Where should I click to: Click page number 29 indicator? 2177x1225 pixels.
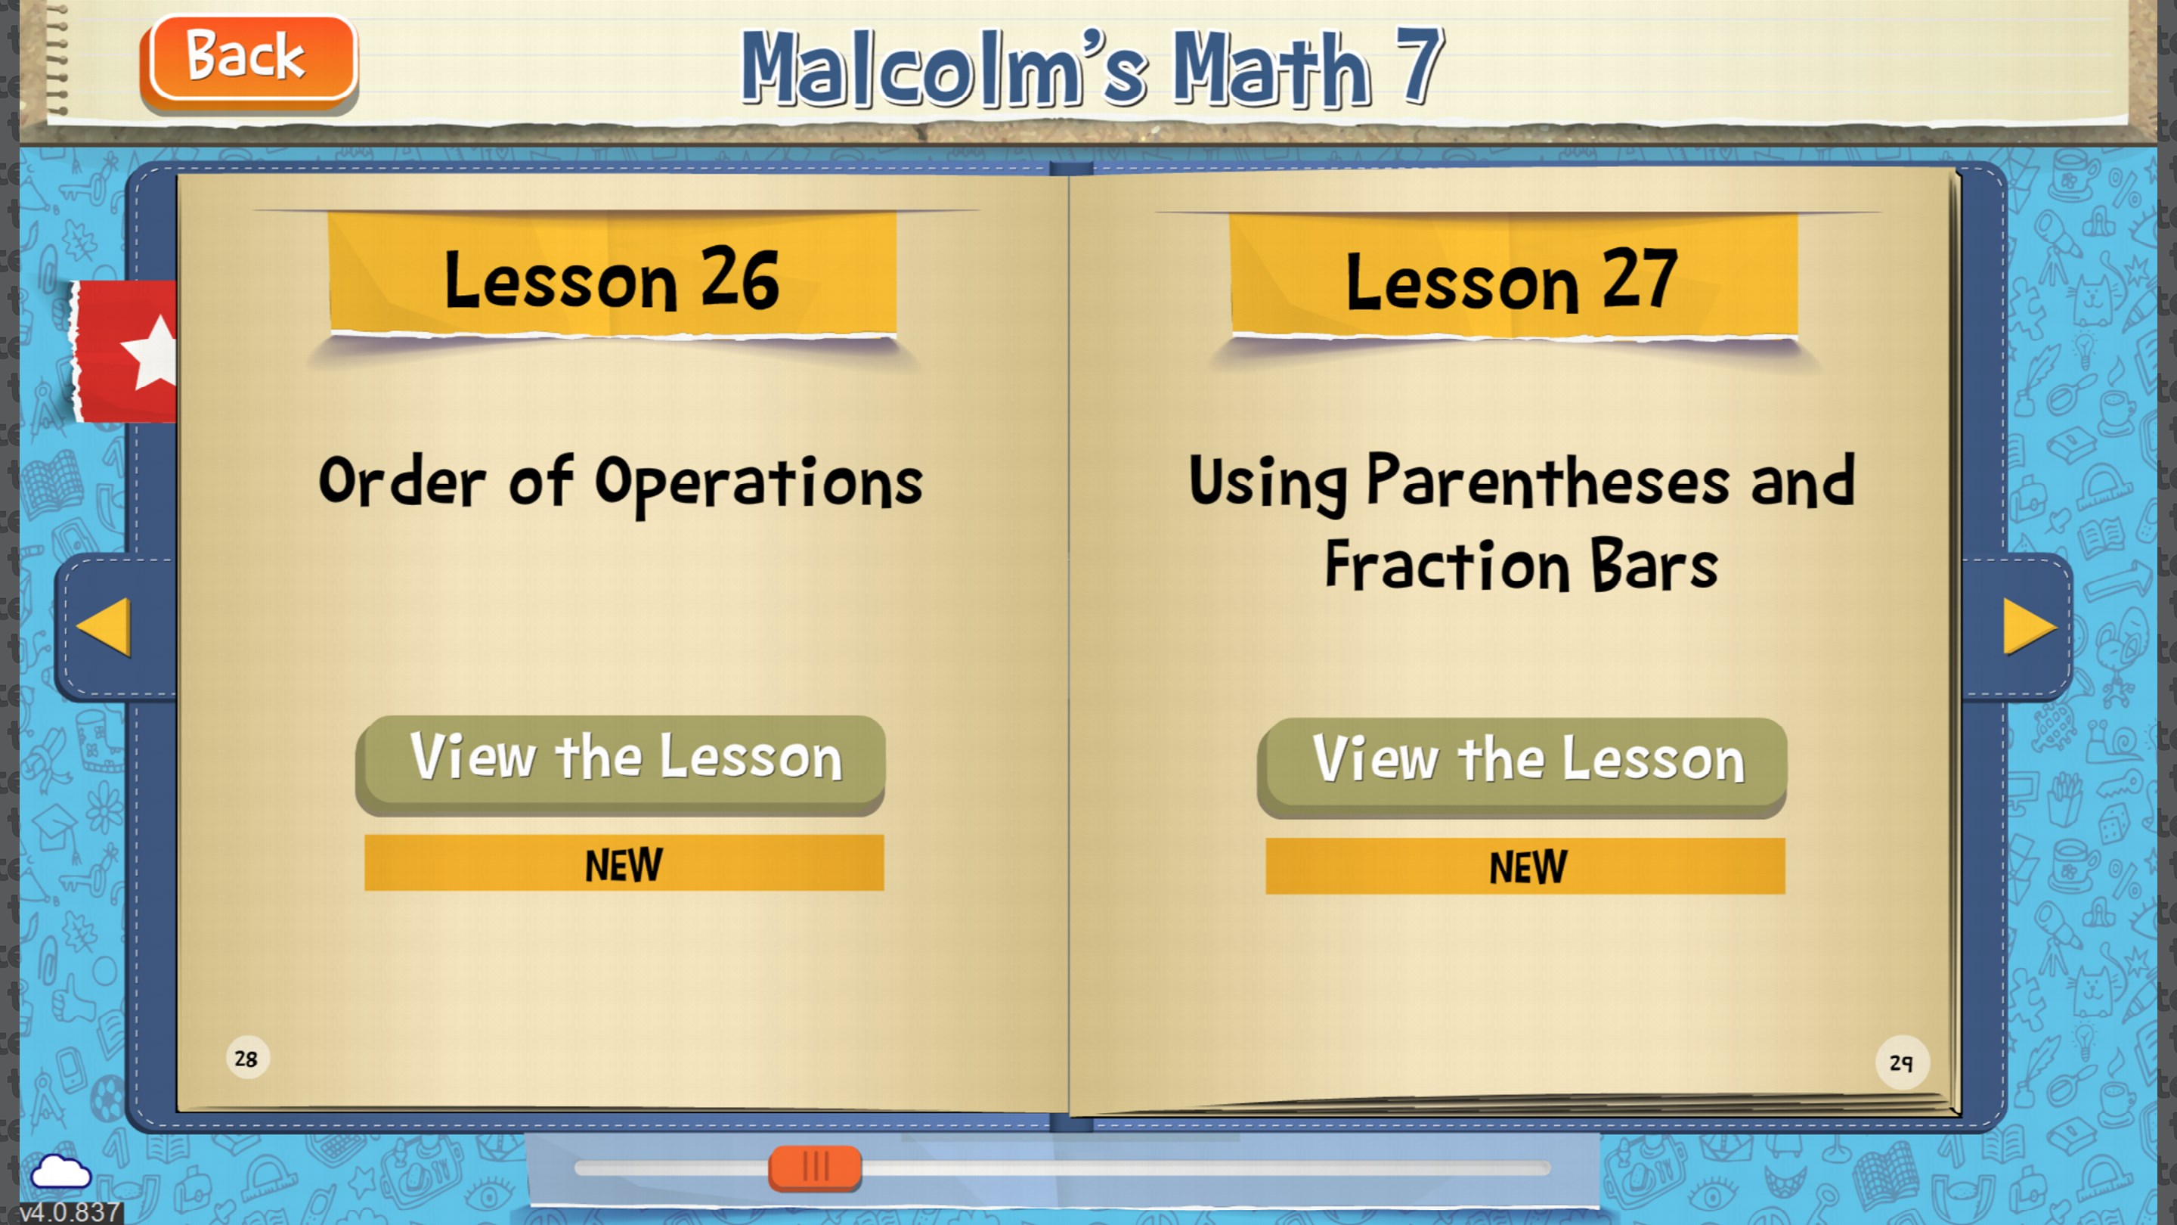coord(1897,1057)
